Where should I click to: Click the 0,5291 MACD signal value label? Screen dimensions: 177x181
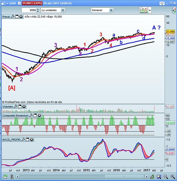[170, 153]
